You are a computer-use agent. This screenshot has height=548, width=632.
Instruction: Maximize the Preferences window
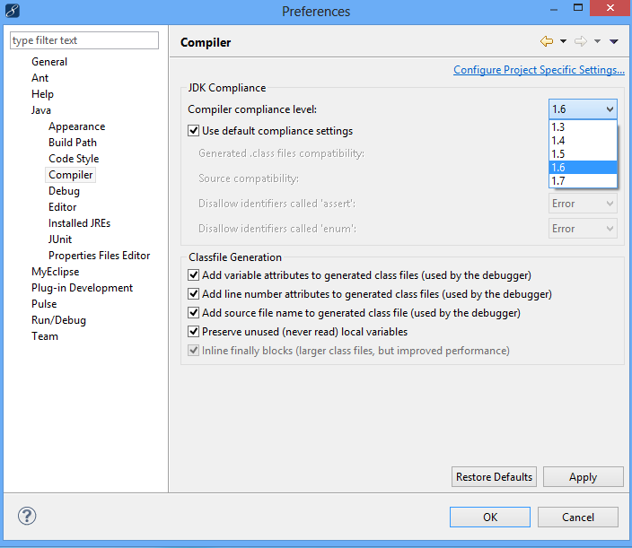point(578,8)
